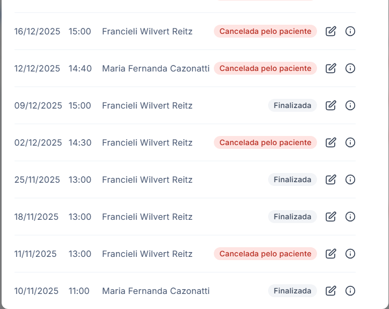
Task: Open info icon for 12/12/2025 appointment
Action: [x=350, y=68]
